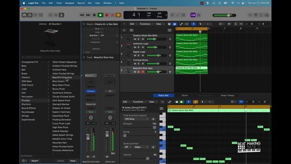Open the Time Quantize 1/16 Note dropdown
This screenshot has height=164, width=291.
coord(136,119)
